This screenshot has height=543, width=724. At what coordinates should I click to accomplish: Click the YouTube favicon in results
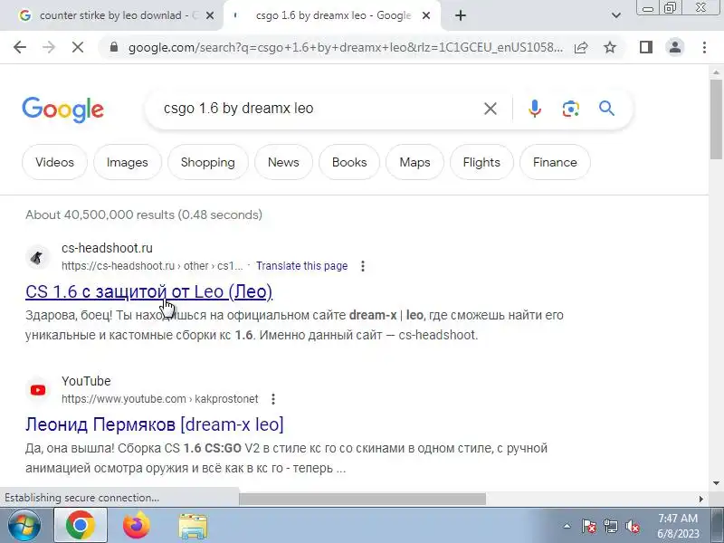[x=37, y=390]
